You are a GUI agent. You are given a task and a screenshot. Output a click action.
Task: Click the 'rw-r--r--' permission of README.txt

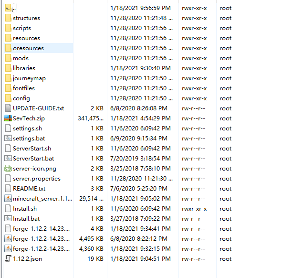pos(193,189)
